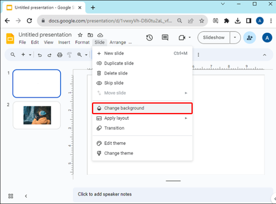Select Skip slide option
276x204 pixels.
pos(142,83)
